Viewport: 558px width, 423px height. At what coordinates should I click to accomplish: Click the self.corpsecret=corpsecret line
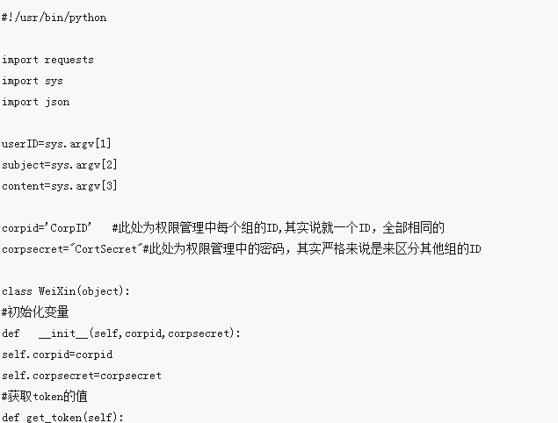click(x=82, y=376)
